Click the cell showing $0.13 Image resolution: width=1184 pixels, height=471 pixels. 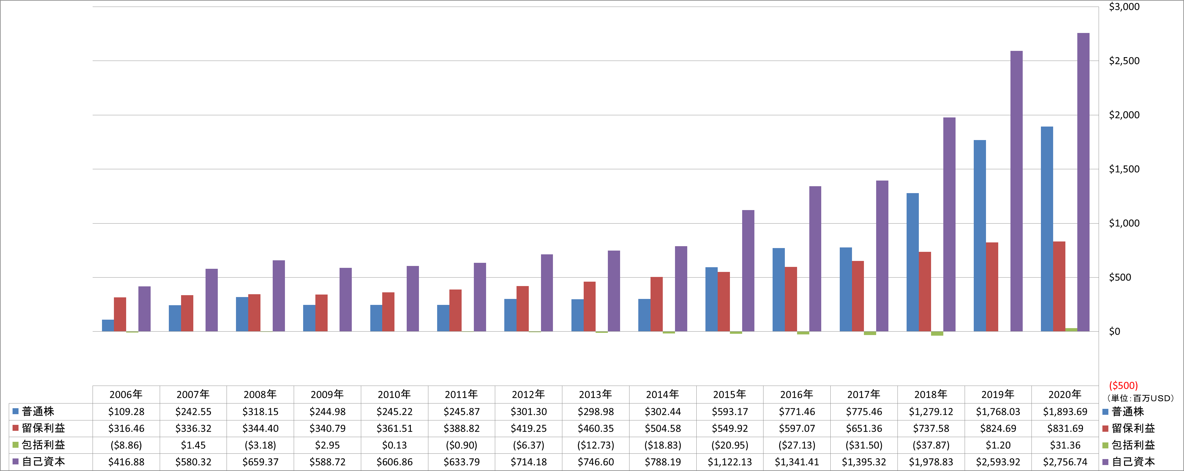394,445
